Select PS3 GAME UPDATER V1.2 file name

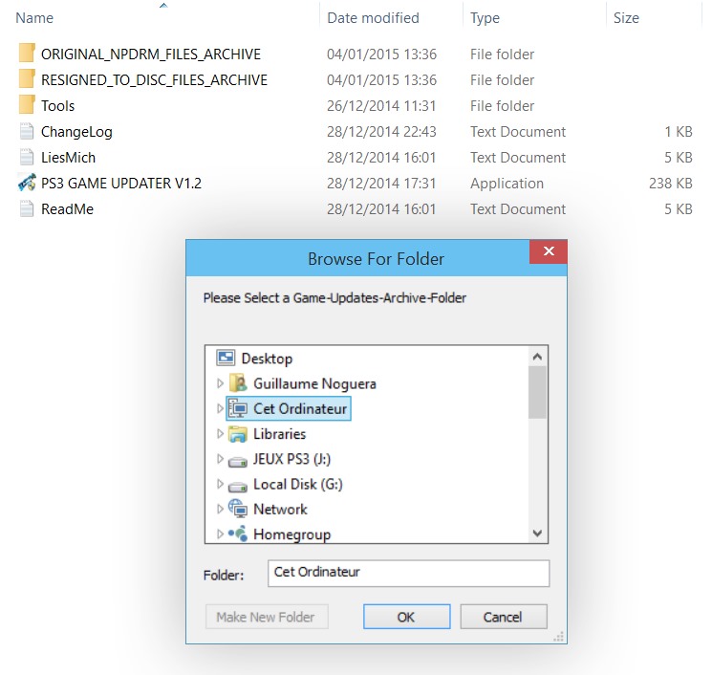pyautogui.click(x=120, y=184)
